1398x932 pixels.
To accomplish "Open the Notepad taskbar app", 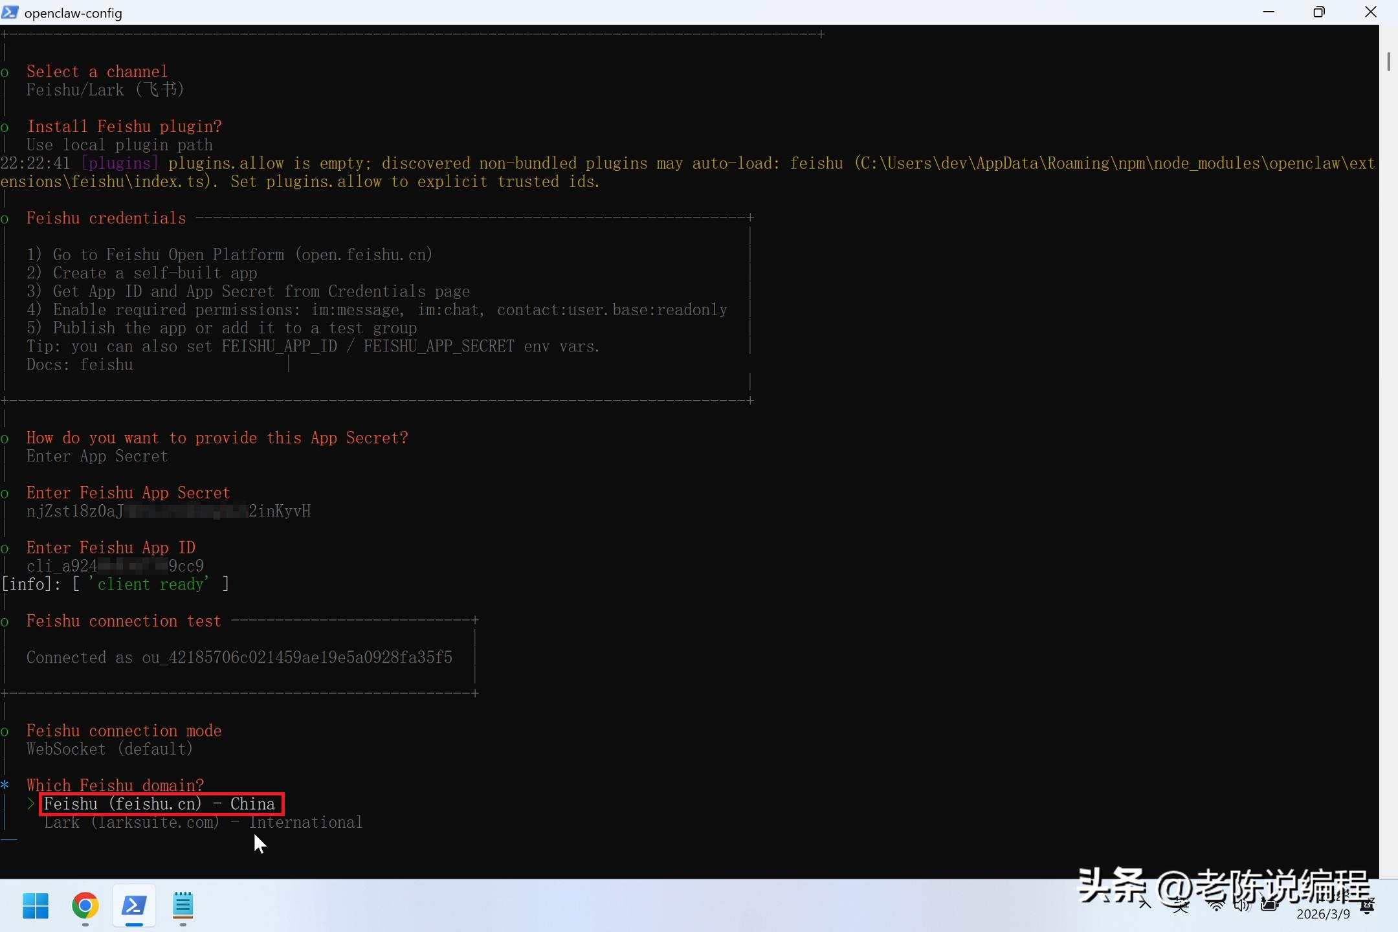I will pos(183,905).
